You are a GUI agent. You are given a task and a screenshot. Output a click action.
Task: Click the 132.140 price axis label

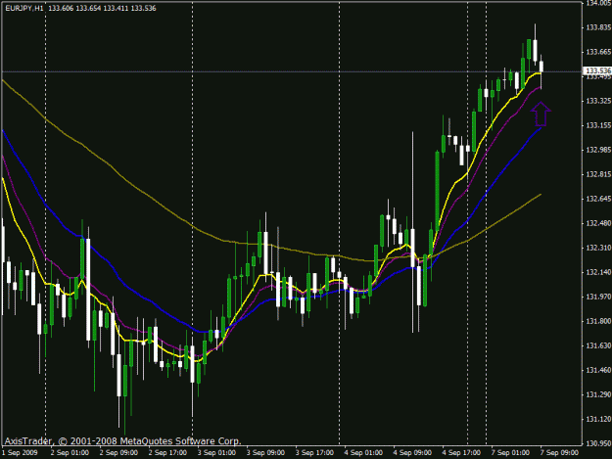pyautogui.click(x=598, y=272)
